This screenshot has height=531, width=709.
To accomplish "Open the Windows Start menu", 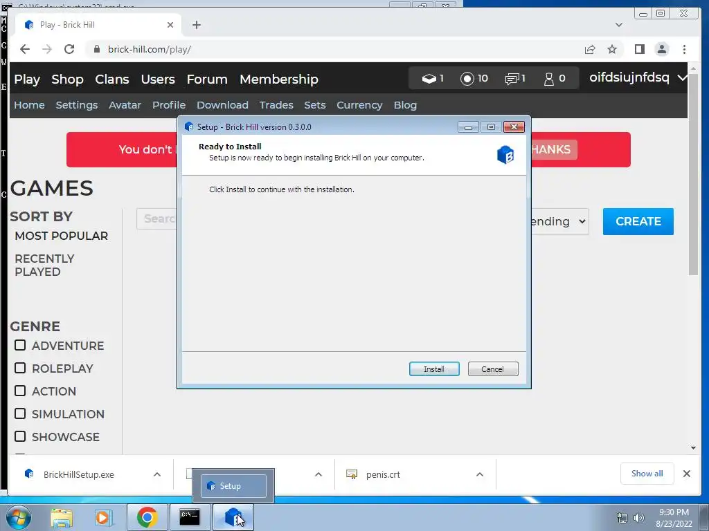I will tap(18, 517).
